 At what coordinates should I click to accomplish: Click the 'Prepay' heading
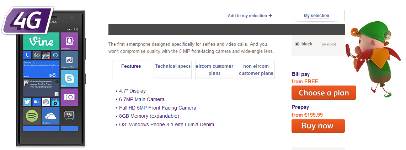300,107
